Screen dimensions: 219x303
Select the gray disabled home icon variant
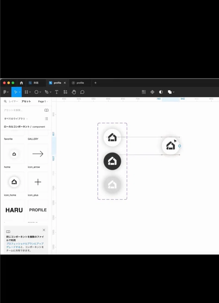pyautogui.click(x=112, y=185)
